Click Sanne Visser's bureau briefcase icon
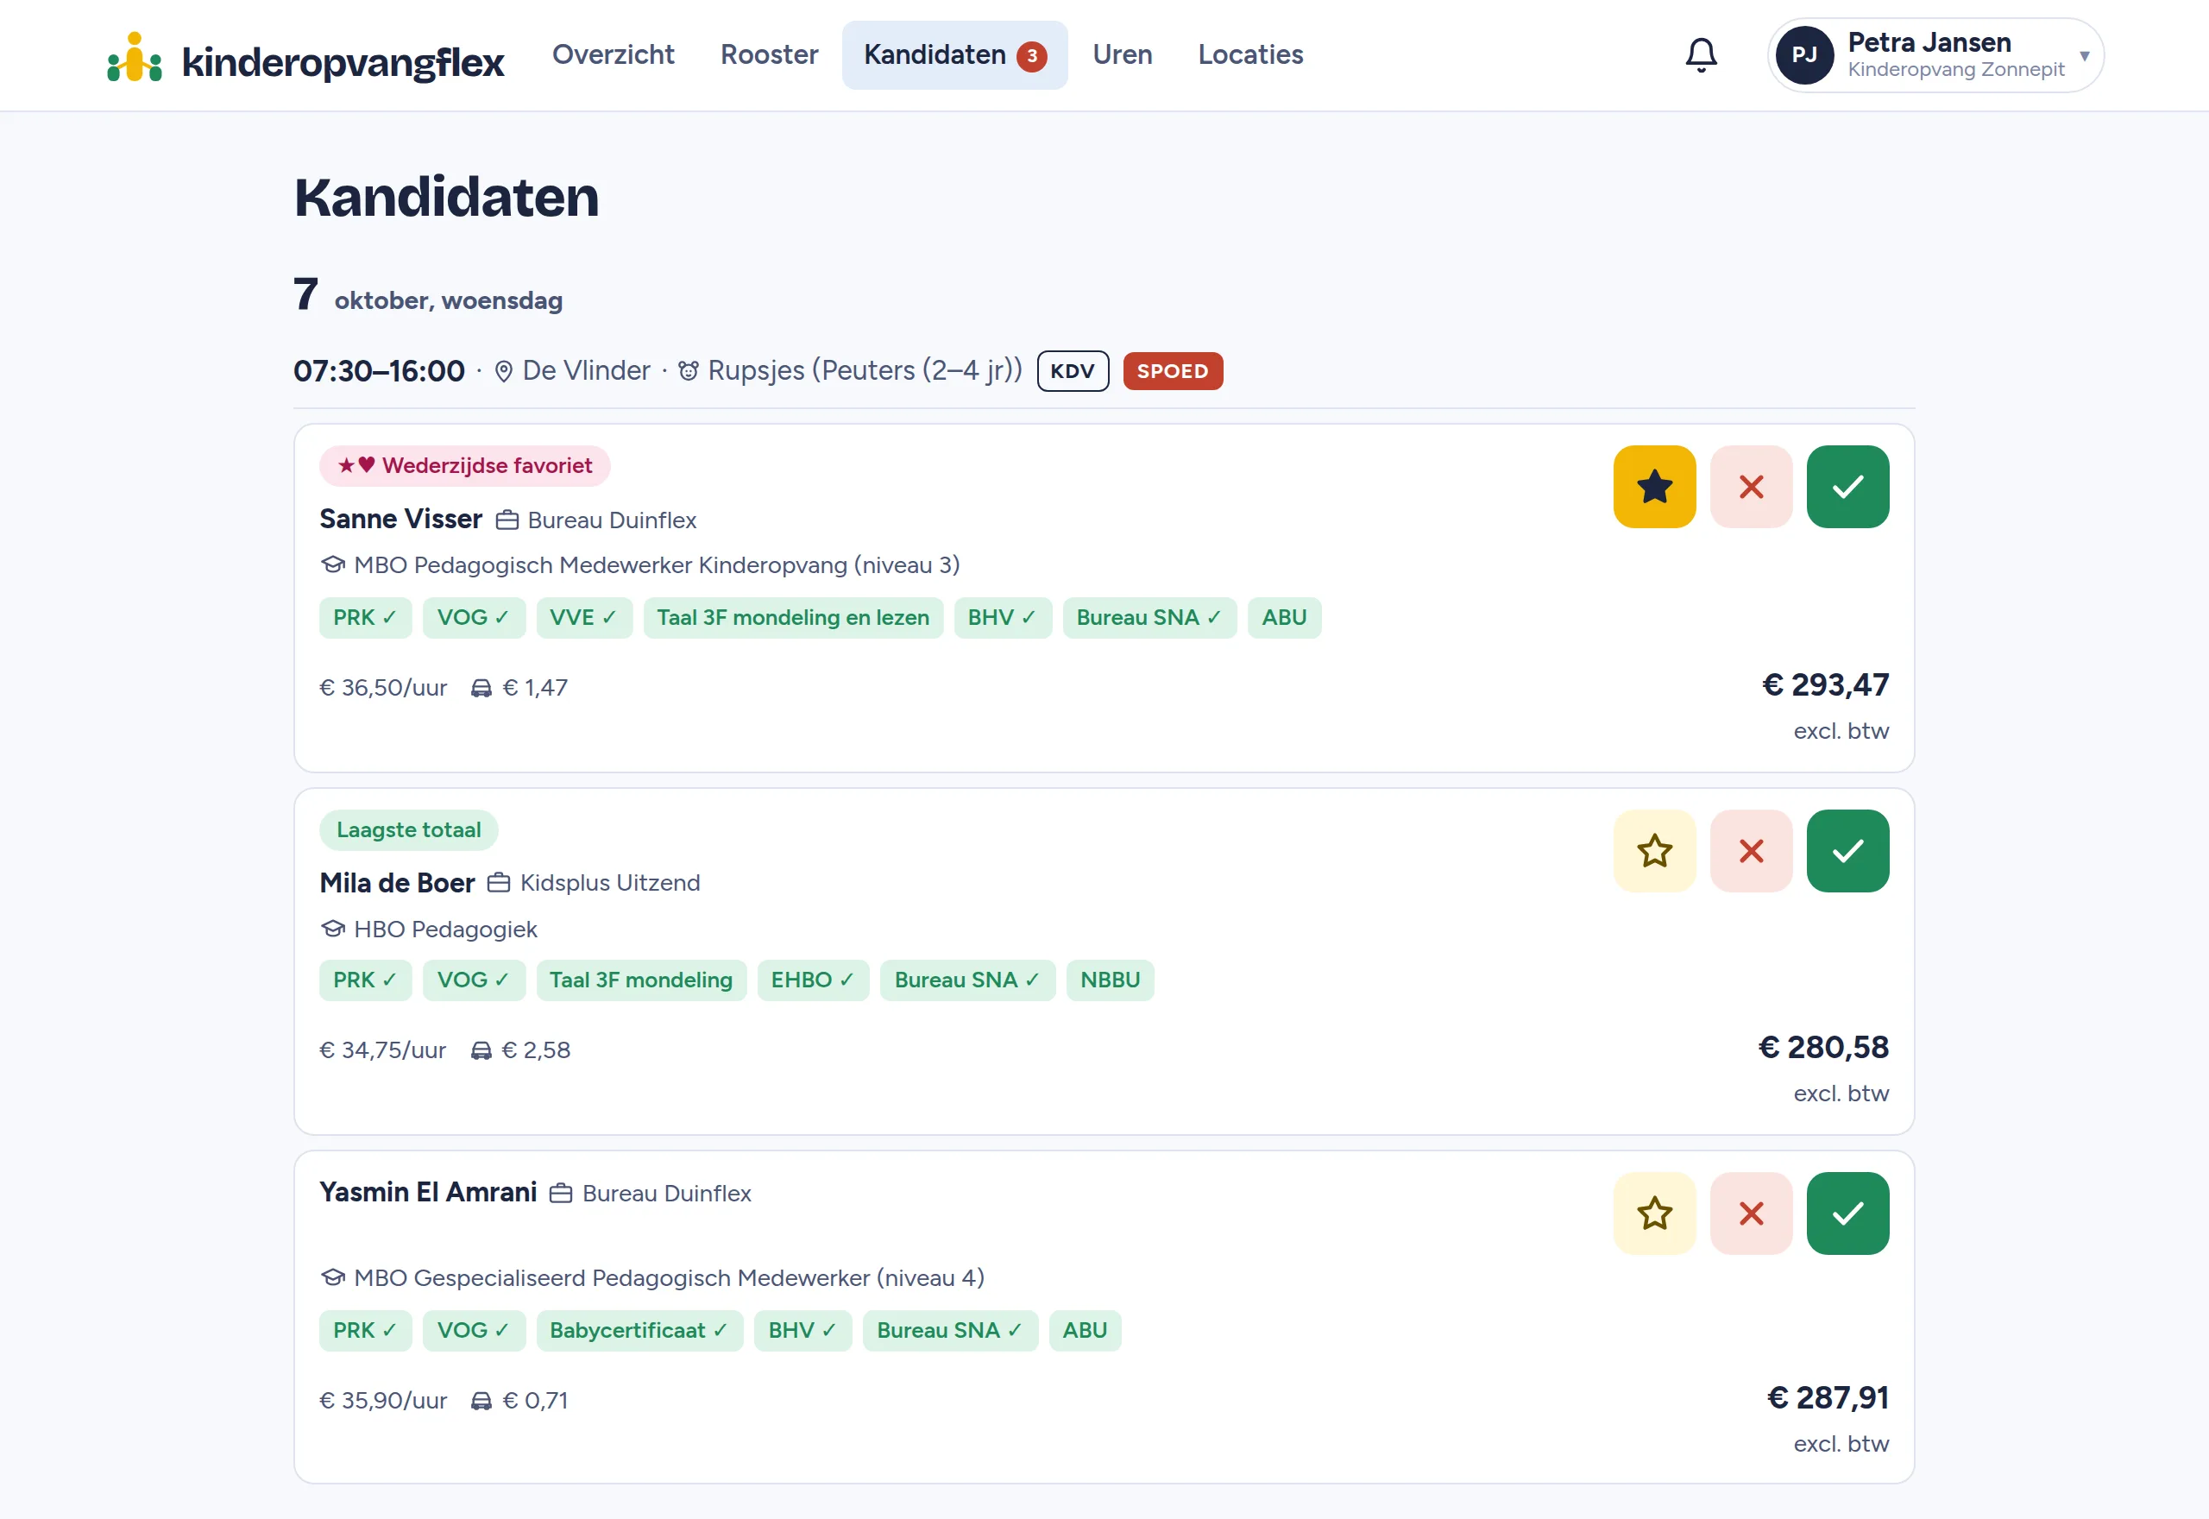Viewport: 2209px width, 1519px height. click(x=507, y=520)
